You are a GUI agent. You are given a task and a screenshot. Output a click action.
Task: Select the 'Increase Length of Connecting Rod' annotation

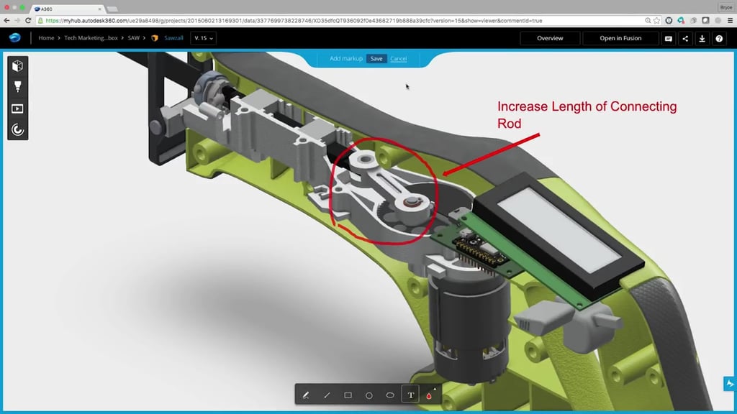587,115
